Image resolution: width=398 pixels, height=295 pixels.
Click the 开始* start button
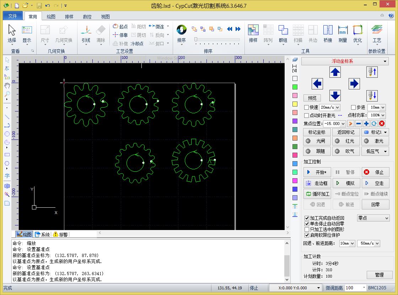(317, 172)
